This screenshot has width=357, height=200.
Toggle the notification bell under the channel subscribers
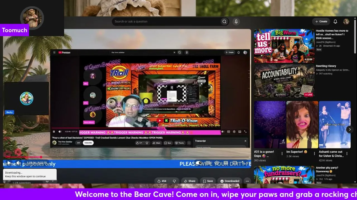pyautogui.click(x=47, y=181)
